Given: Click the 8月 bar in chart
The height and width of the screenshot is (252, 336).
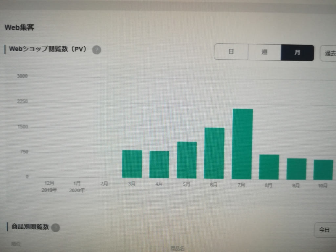Looking at the screenshot, I should [269, 167].
